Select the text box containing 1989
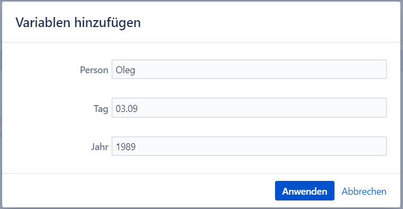The image size is (403, 209). coord(249,146)
